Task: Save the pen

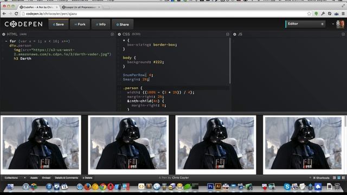Action: click(x=58, y=24)
